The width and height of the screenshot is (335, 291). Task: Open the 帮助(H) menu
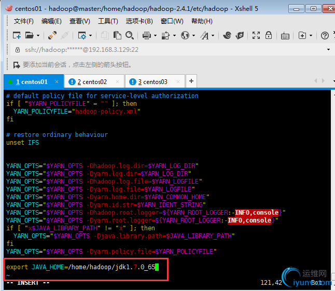[x=202, y=21]
